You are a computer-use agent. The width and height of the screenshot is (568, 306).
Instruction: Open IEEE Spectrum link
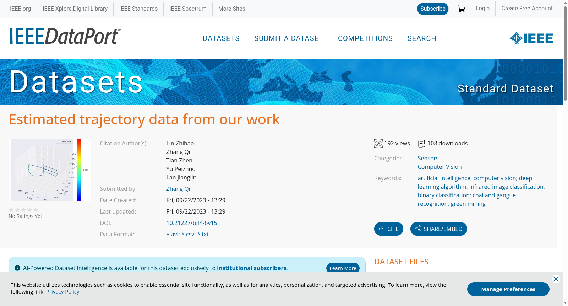(188, 9)
